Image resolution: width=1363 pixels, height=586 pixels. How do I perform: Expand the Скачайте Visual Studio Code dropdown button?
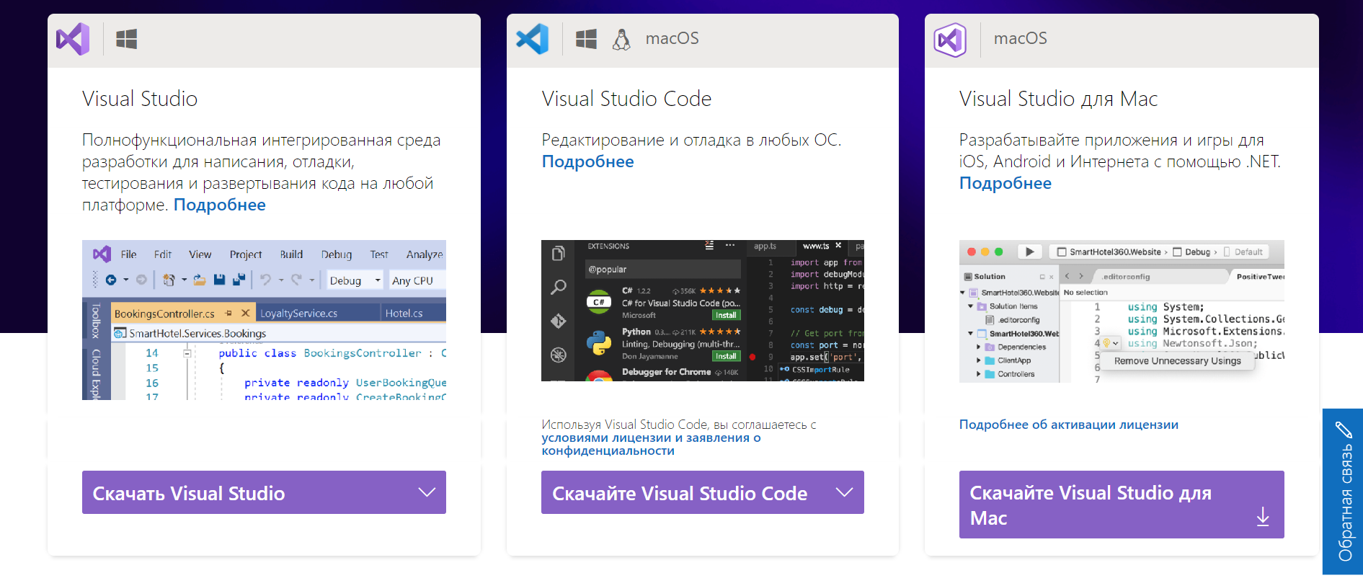[x=703, y=492]
